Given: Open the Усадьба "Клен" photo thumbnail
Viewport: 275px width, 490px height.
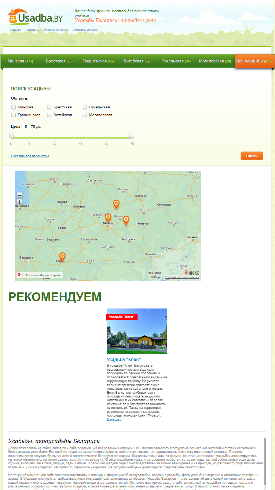Looking at the screenshot, I should (x=137, y=331).
